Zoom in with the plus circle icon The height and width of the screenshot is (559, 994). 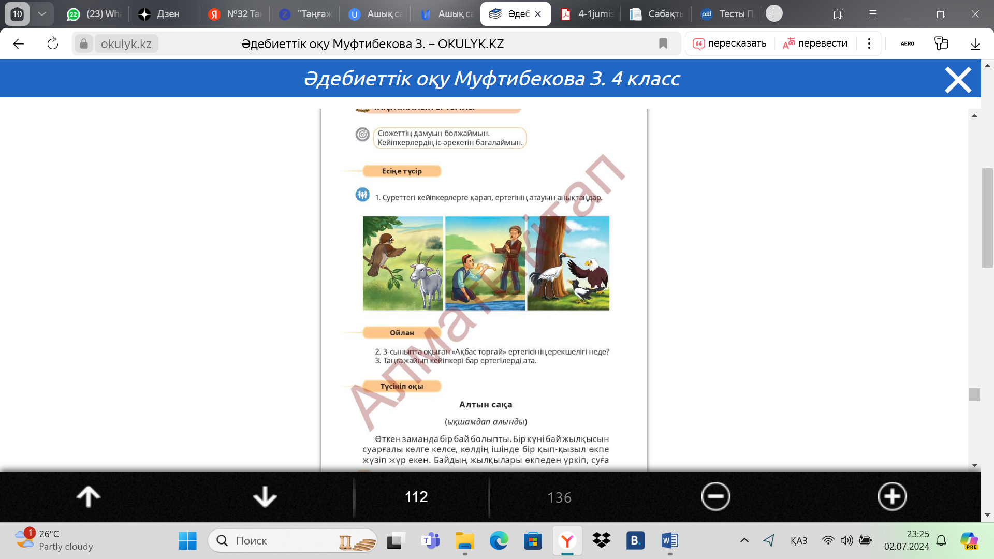tap(892, 497)
